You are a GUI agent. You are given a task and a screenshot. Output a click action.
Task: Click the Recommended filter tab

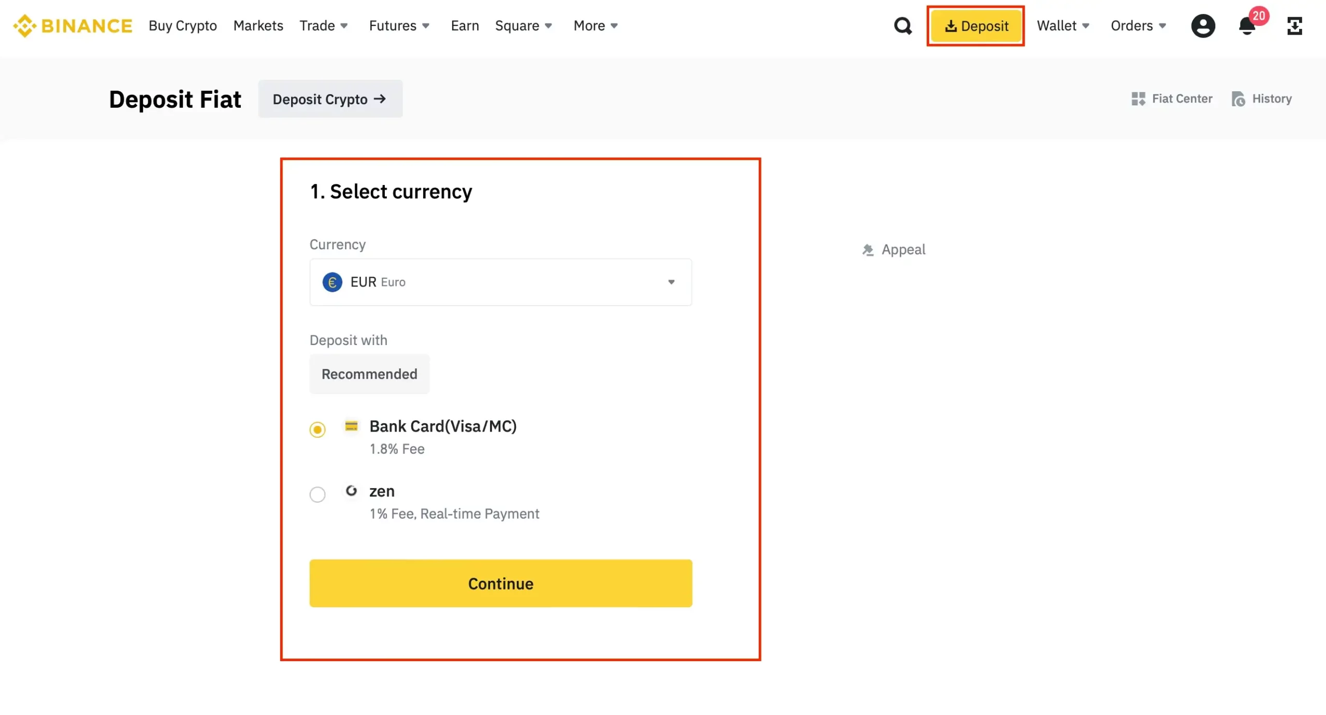369,374
